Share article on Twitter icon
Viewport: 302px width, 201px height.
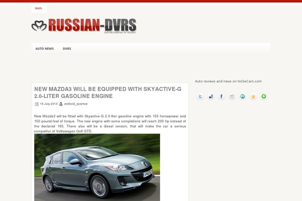(200, 96)
